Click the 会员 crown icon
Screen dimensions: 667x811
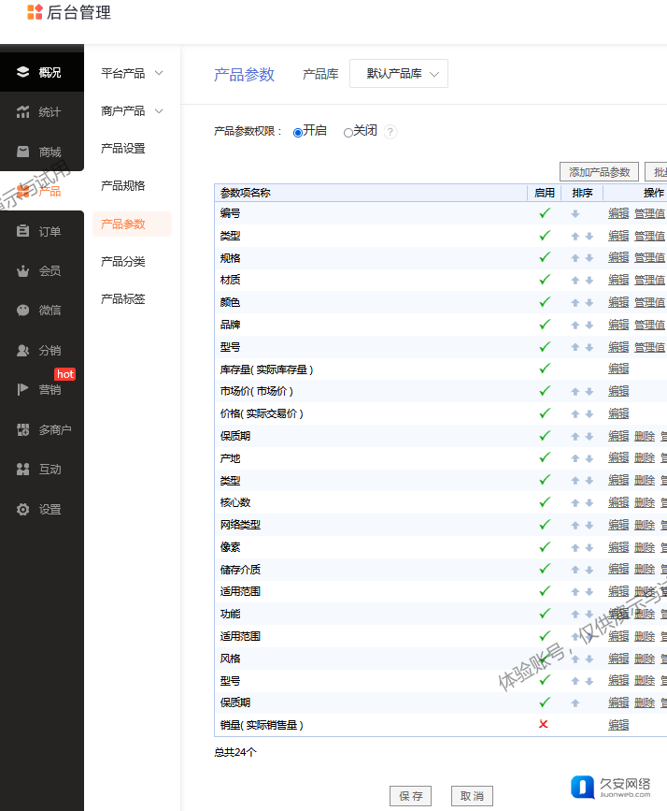pos(23,270)
